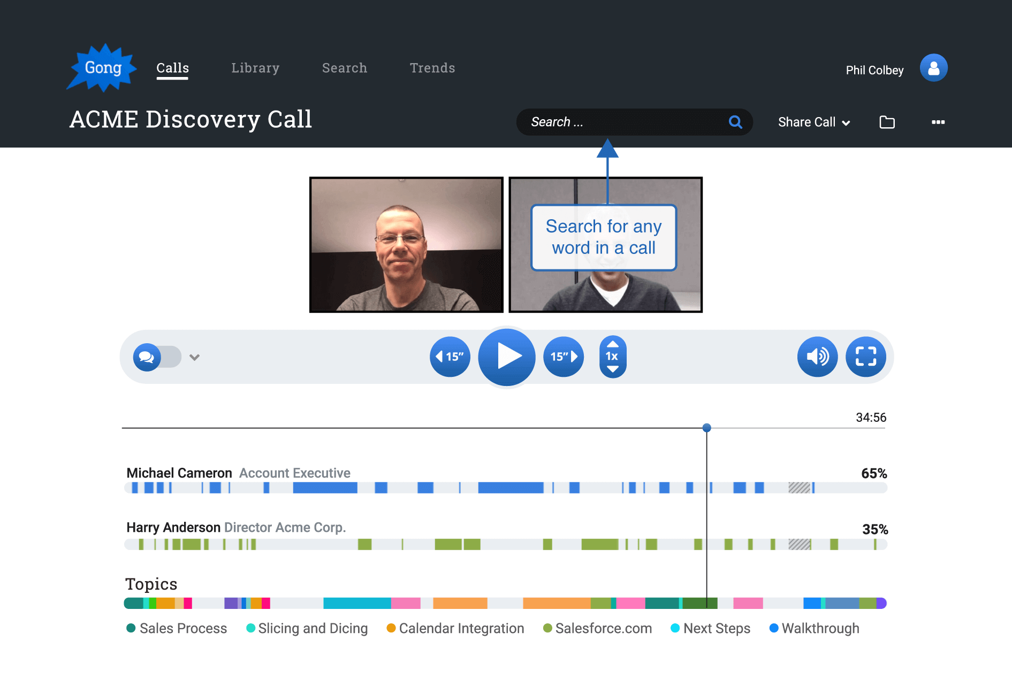Select the Slicing and Dicing topic legend
1012x695 pixels.
click(307, 628)
